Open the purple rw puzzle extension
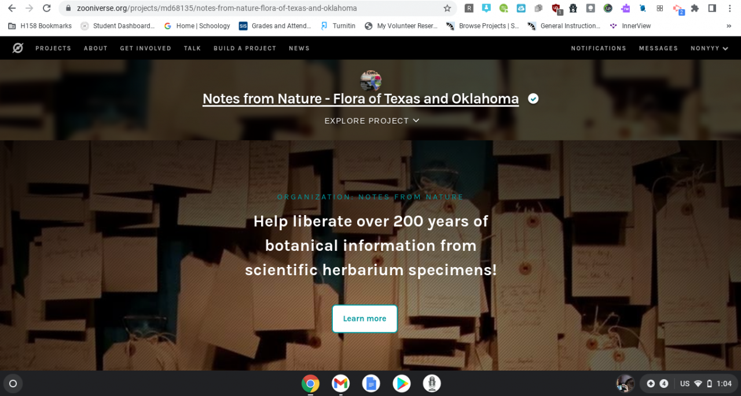Viewport: 741px width, 396px height. click(x=625, y=8)
